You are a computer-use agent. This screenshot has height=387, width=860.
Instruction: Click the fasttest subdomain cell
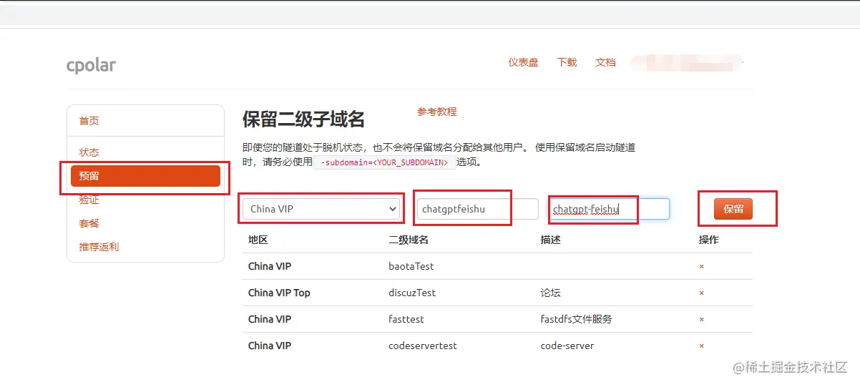[x=406, y=319]
